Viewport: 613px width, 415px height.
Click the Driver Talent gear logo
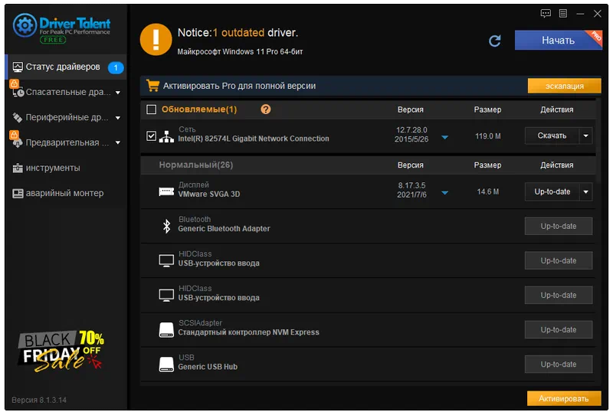pyautogui.click(x=25, y=25)
